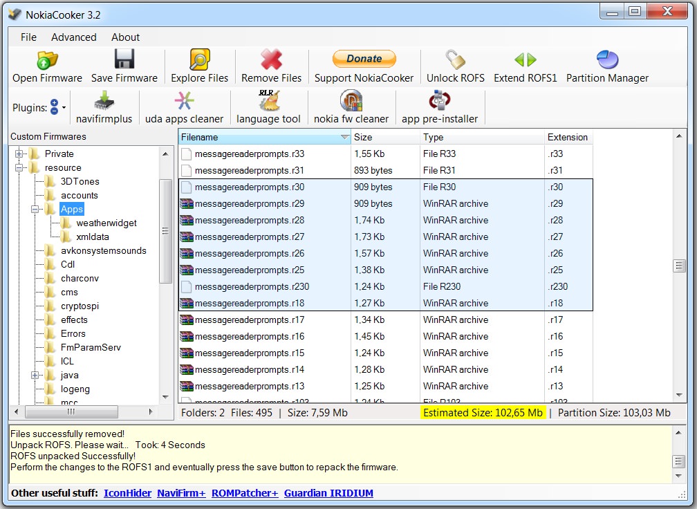
Task: Open the Guardian IRIDIUM link
Action: pyautogui.click(x=328, y=493)
